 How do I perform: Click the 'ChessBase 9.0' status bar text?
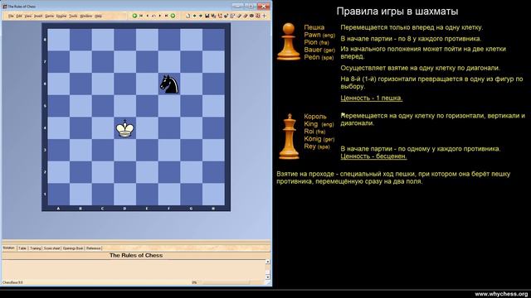(x=12, y=282)
